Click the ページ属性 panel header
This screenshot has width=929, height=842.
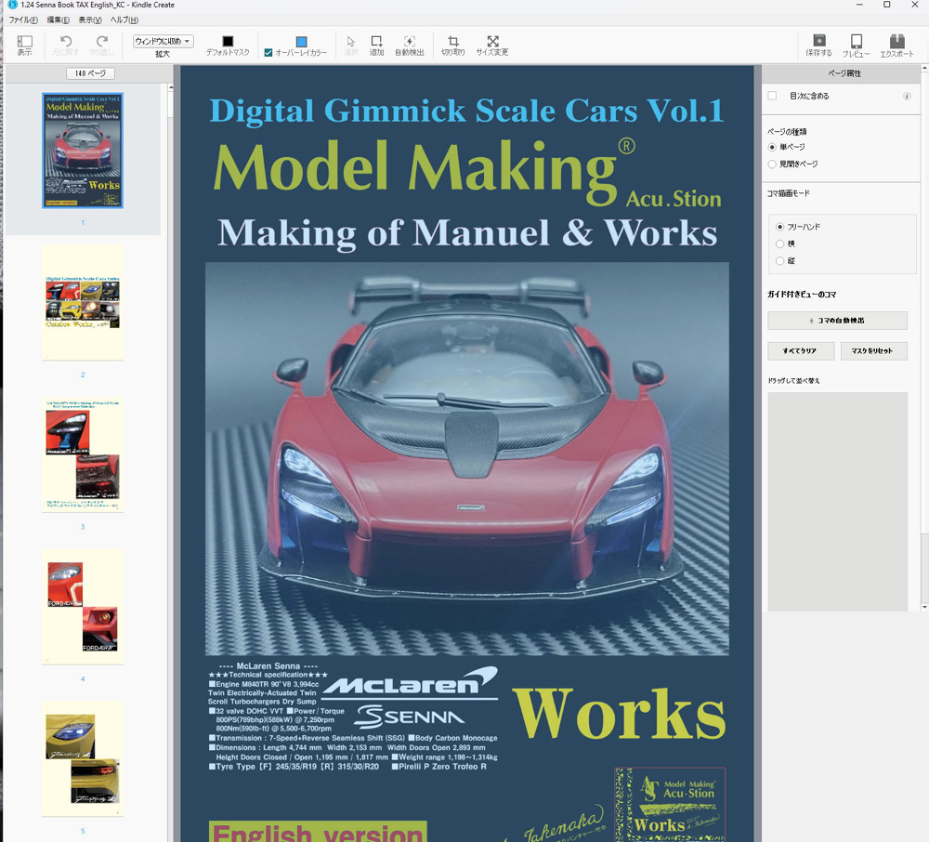[844, 73]
